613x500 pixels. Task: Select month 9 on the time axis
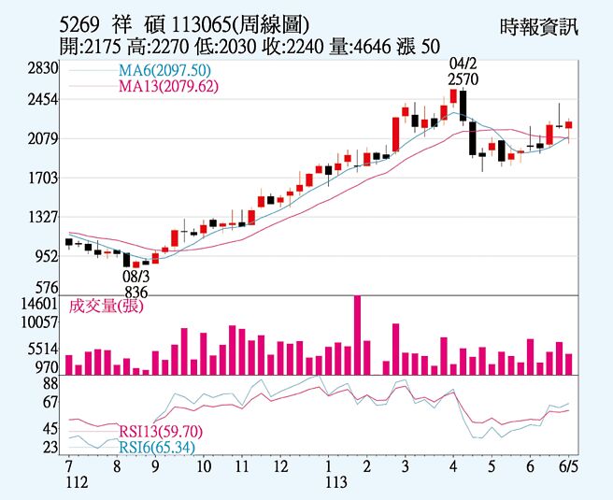click(x=154, y=465)
